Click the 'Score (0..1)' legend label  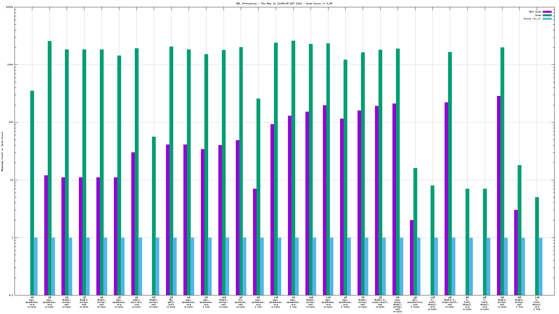pyautogui.click(x=532, y=19)
